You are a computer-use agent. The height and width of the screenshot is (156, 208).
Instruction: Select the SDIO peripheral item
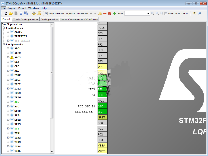[18, 111]
